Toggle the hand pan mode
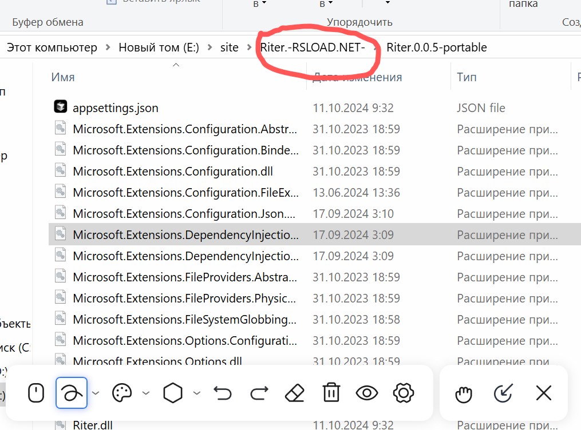 [x=463, y=393]
